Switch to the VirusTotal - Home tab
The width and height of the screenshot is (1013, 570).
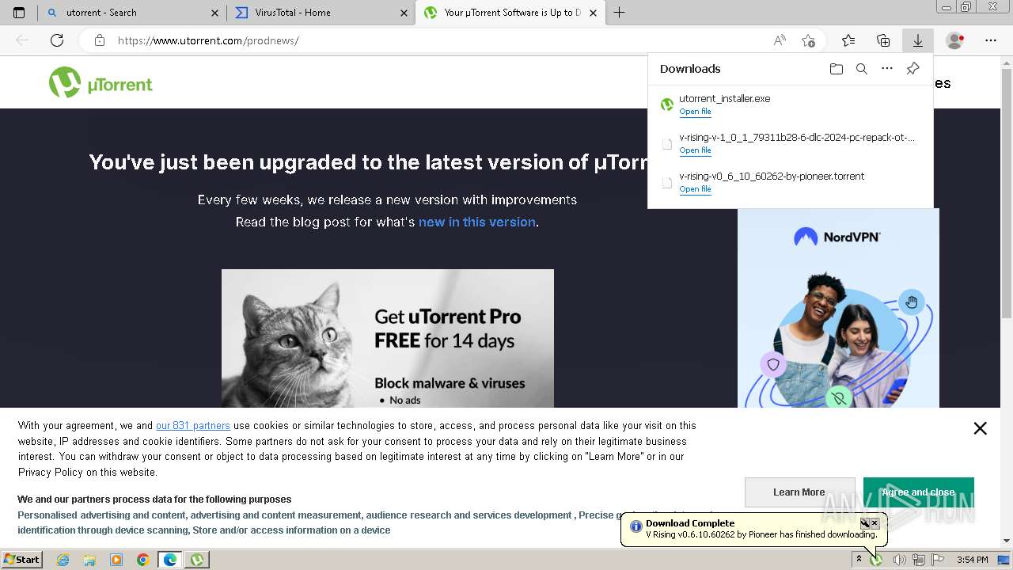pyautogui.click(x=321, y=13)
